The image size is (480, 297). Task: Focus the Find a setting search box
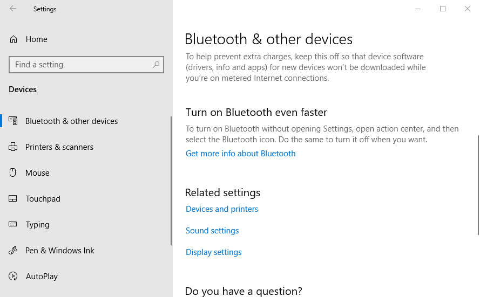(x=86, y=65)
